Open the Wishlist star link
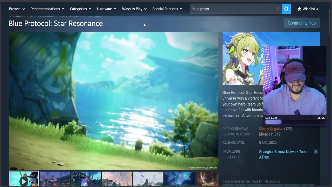The image size is (332, 187). (308, 9)
